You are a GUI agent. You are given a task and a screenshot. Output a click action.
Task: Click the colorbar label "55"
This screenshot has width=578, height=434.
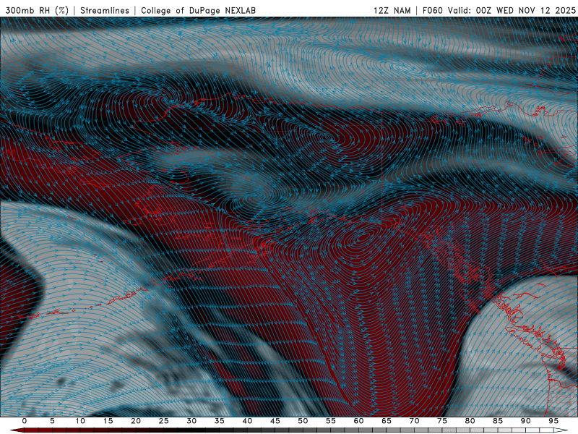pyautogui.click(x=331, y=421)
